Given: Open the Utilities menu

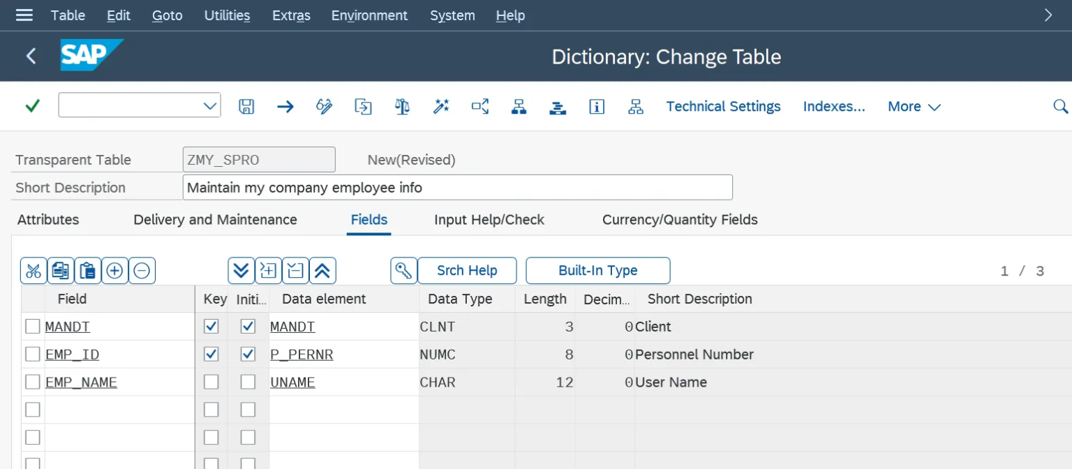Looking at the screenshot, I should coord(227,15).
